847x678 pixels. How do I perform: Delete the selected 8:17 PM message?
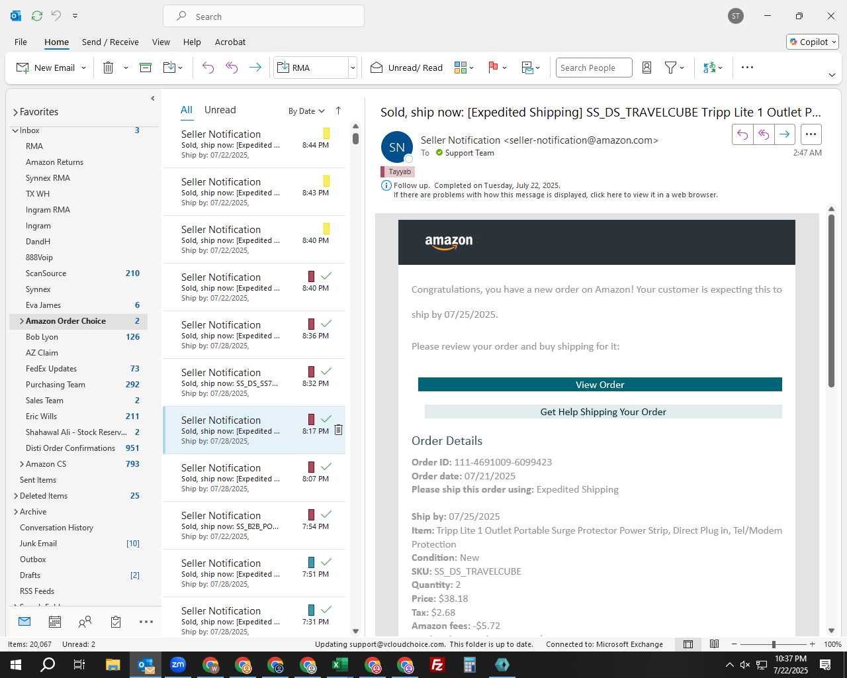[338, 430]
